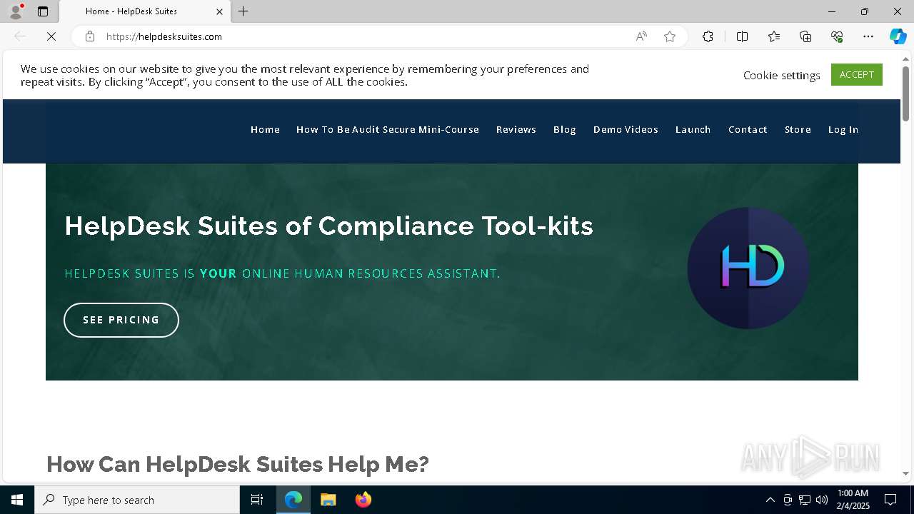The height and width of the screenshot is (514, 914).
Task: Click the Log In link
Action: [x=843, y=129]
